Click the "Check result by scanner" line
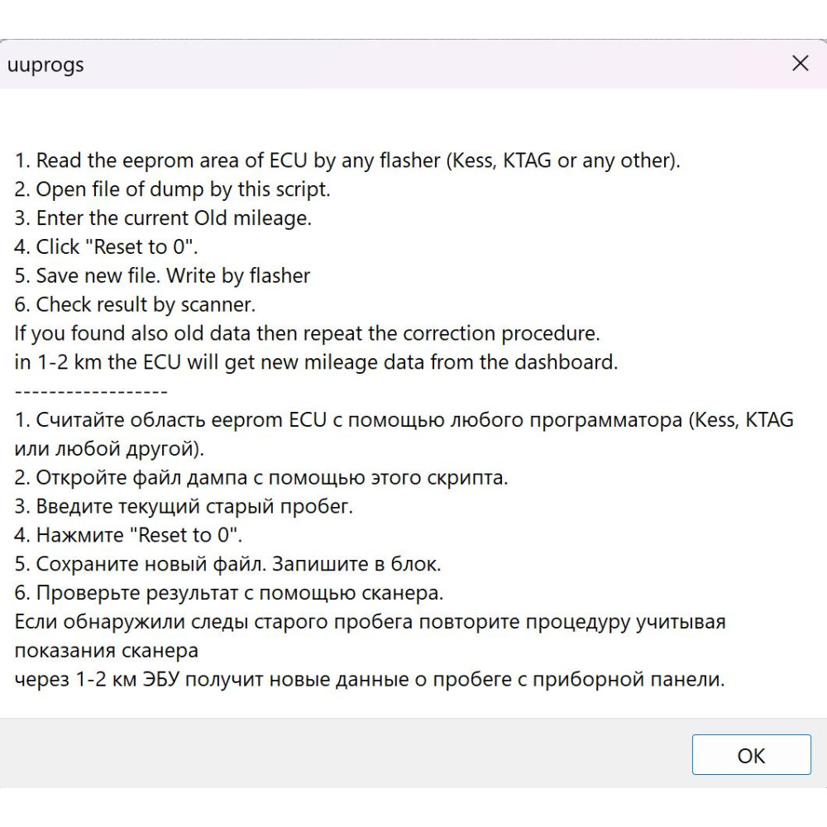Viewport: 827px width, 827px height. [x=135, y=305]
